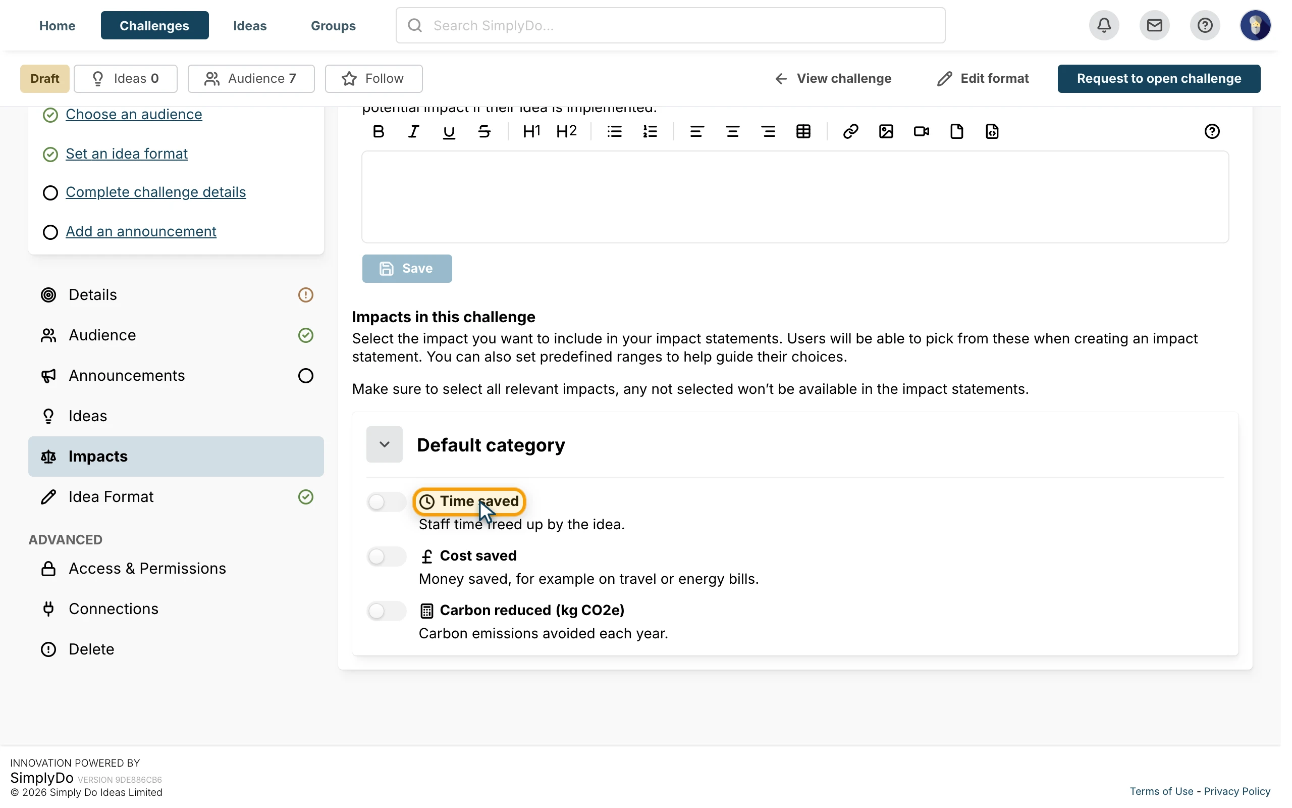Image resolution: width=1292 pixels, height=808 pixels.
Task: Open notifications bell icon
Action: 1104,25
